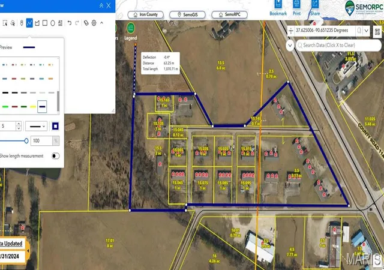Choose the polygon drawing tool
Screen dimensions: 384x270
37,23
